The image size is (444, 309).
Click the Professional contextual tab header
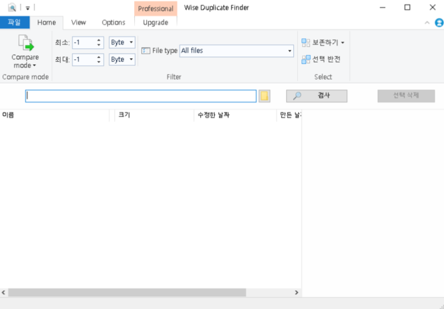[155, 8]
